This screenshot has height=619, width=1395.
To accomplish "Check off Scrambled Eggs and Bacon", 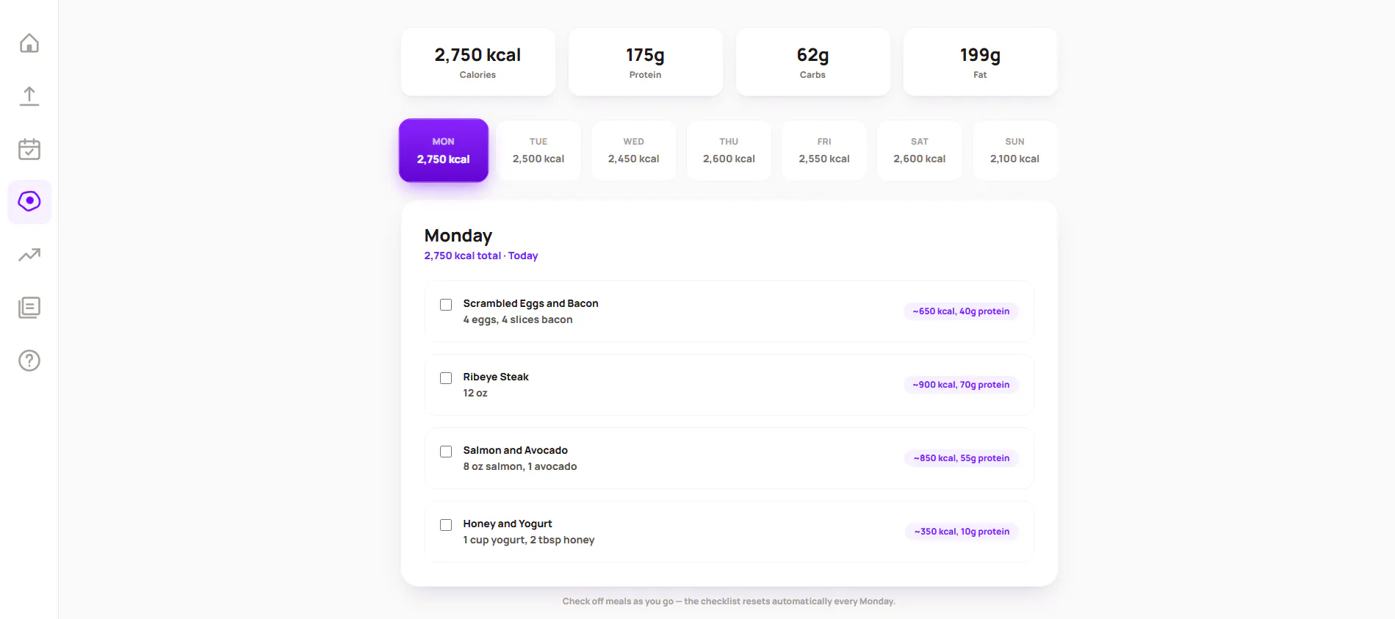I will [x=446, y=305].
